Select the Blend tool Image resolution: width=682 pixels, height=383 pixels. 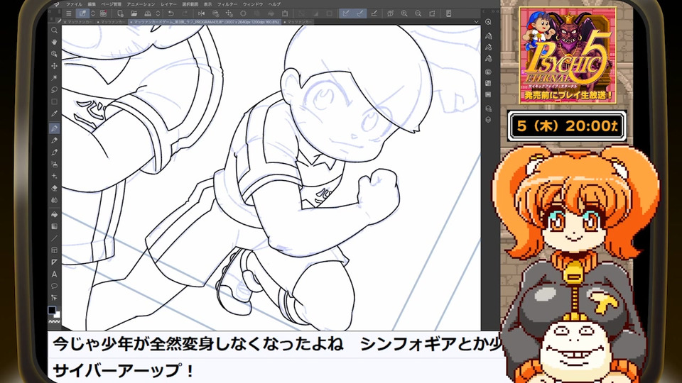[55, 200]
